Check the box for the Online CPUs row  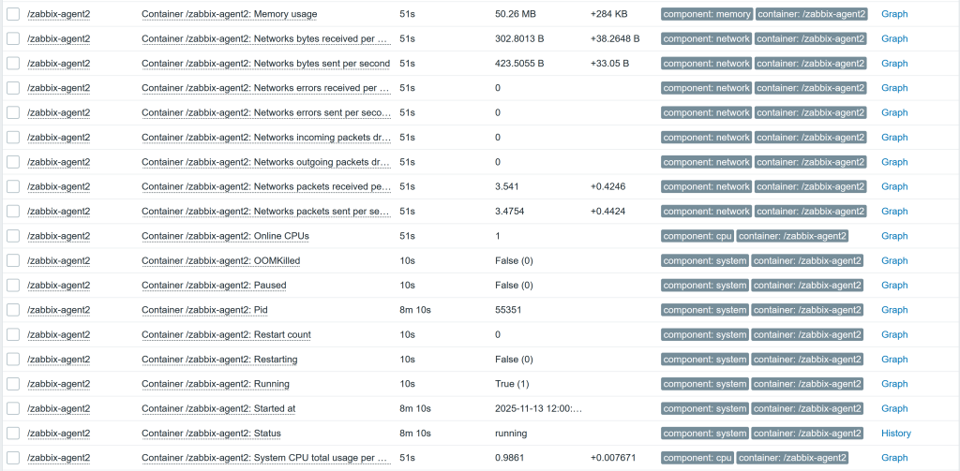click(13, 236)
